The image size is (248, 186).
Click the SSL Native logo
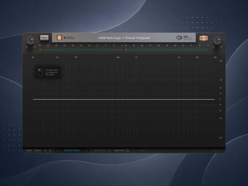tap(184, 38)
